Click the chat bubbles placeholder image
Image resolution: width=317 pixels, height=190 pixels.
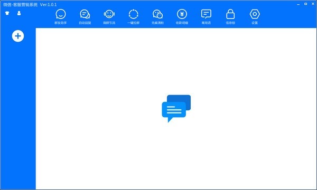click(x=176, y=108)
